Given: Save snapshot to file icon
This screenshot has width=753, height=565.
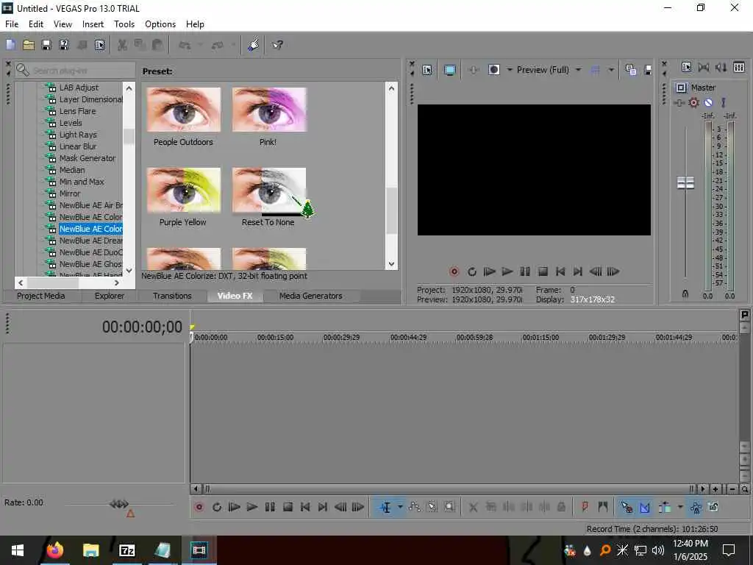Looking at the screenshot, I should coord(647,70).
